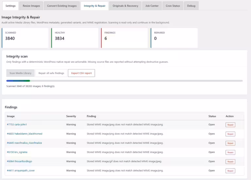Click the gif mismatch finding text
251x180 pixels.
pos(124,161)
